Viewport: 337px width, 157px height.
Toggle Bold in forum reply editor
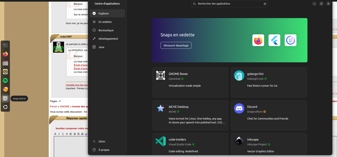pyautogui.click(x=55, y=134)
